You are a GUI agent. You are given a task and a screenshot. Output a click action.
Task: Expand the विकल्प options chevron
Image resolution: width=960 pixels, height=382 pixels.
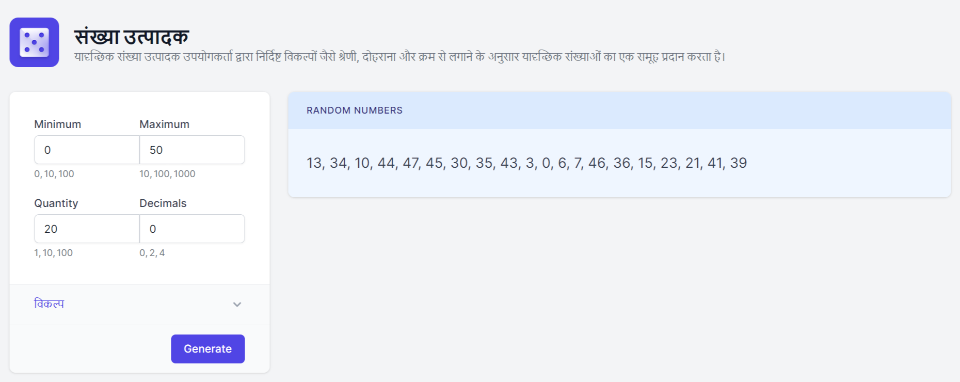coord(237,305)
